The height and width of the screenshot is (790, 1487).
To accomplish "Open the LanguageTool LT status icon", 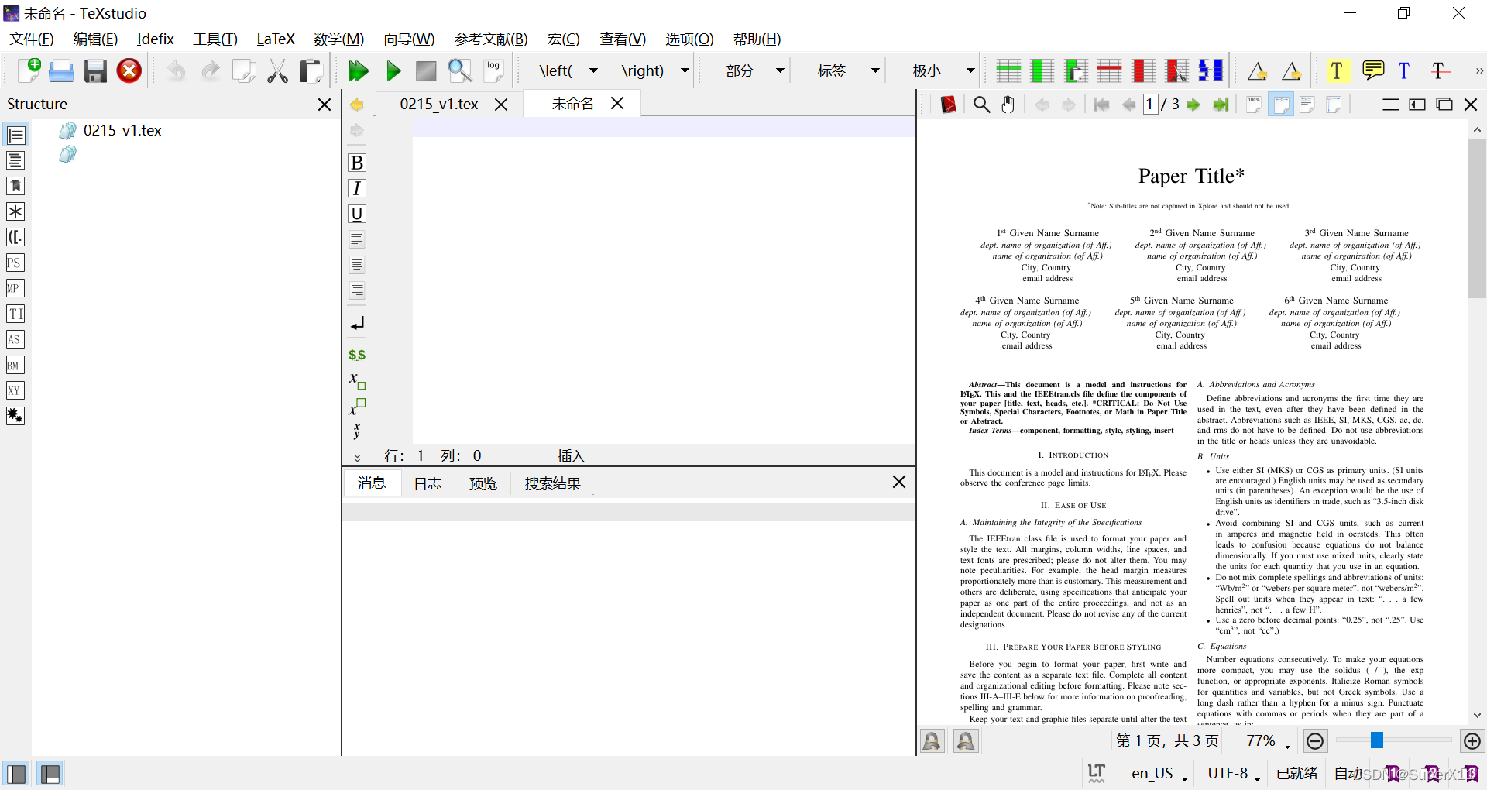I will coord(1096,773).
